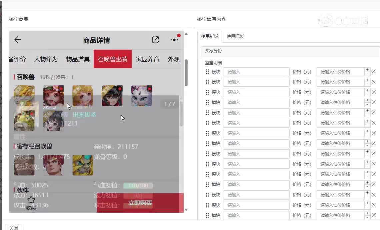
Task: Delete the second 鉴宝明细 row with X
Action: point(374,82)
